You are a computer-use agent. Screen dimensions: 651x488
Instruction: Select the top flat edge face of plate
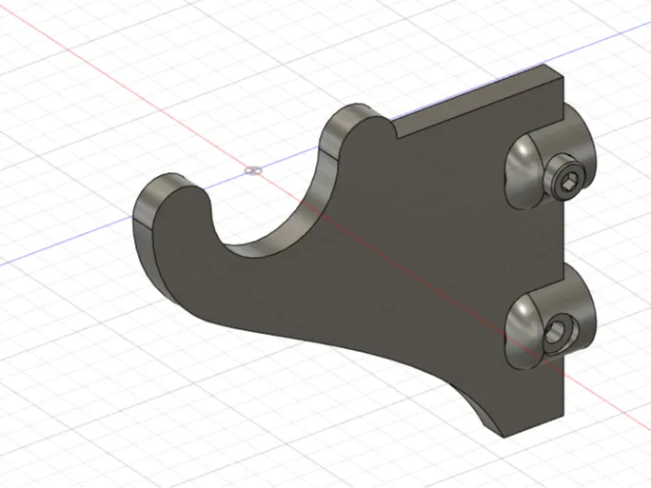[478, 100]
